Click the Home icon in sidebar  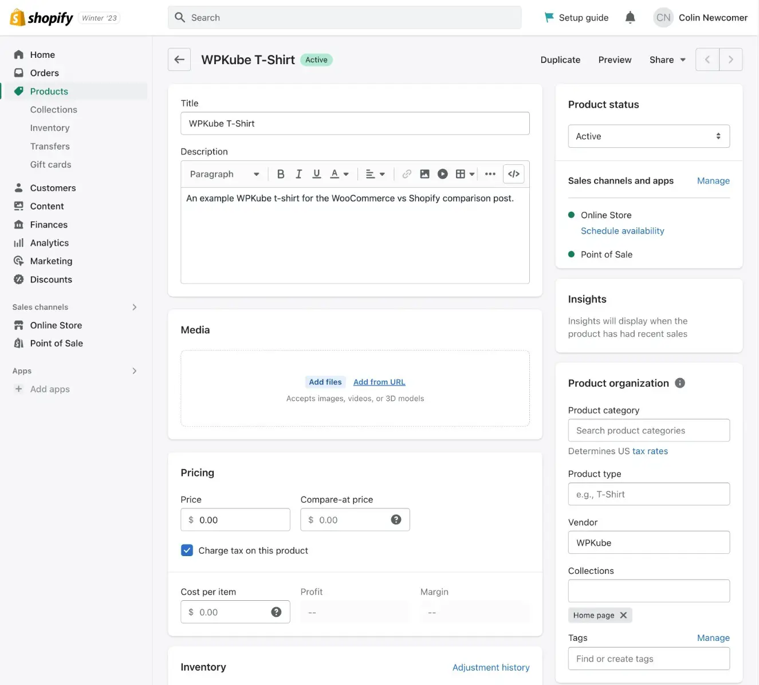click(x=19, y=54)
